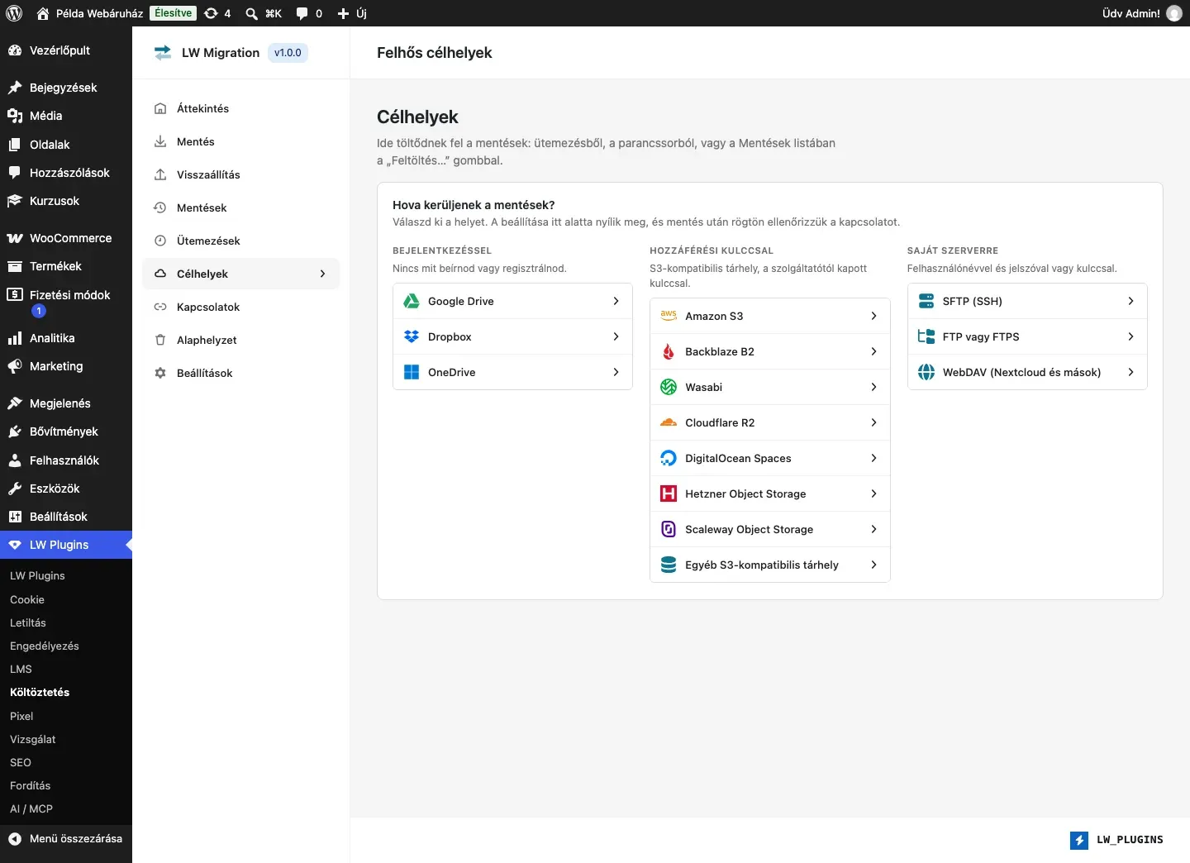Viewport: 1190px width, 863px height.
Task: Click Példa Webáruház site link
Action: coord(90,13)
